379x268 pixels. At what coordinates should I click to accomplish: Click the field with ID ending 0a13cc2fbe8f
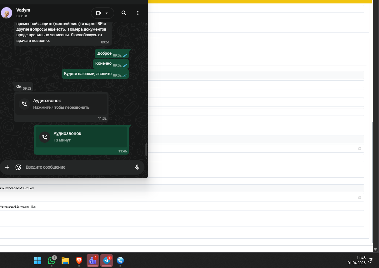182,188
